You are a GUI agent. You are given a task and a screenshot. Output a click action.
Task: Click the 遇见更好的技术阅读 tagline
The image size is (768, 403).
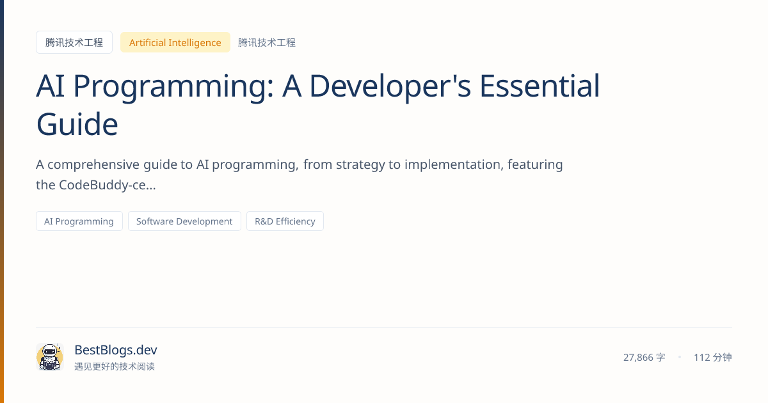[x=115, y=367]
